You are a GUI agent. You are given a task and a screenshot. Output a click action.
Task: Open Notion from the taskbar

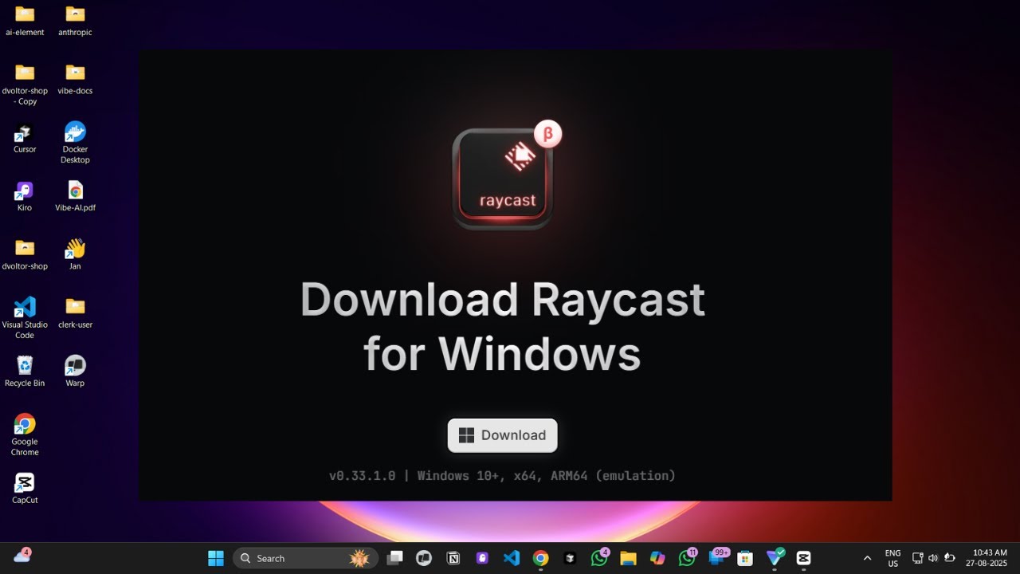click(453, 558)
